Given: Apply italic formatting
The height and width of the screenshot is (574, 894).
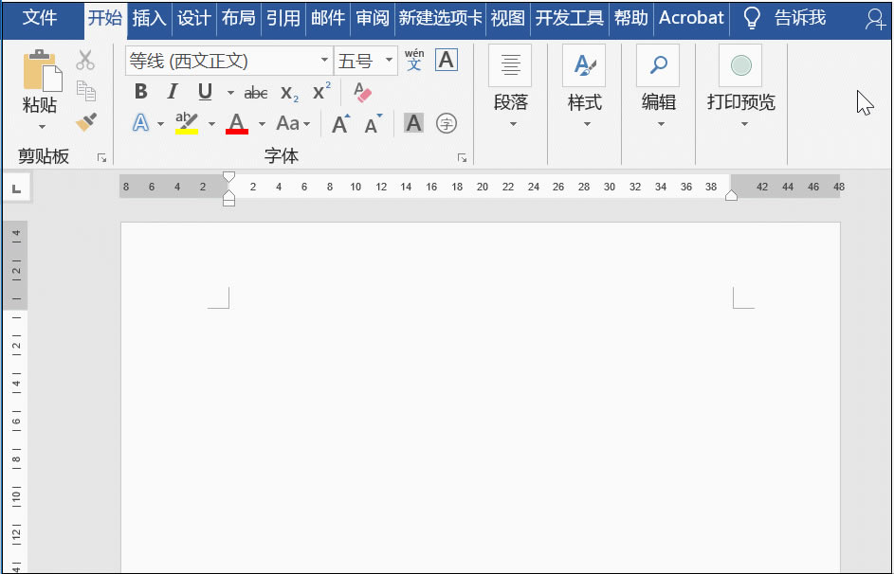Looking at the screenshot, I should tap(172, 91).
